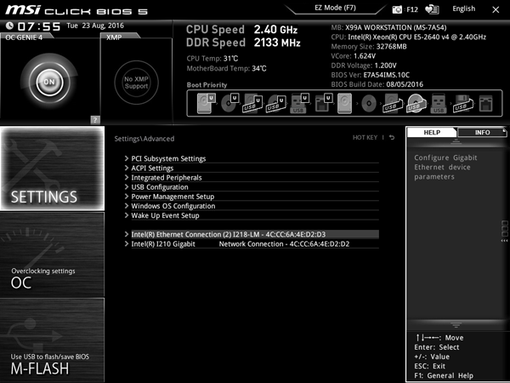Select the UEFI CD/DVD boot device icon

coord(230,103)
